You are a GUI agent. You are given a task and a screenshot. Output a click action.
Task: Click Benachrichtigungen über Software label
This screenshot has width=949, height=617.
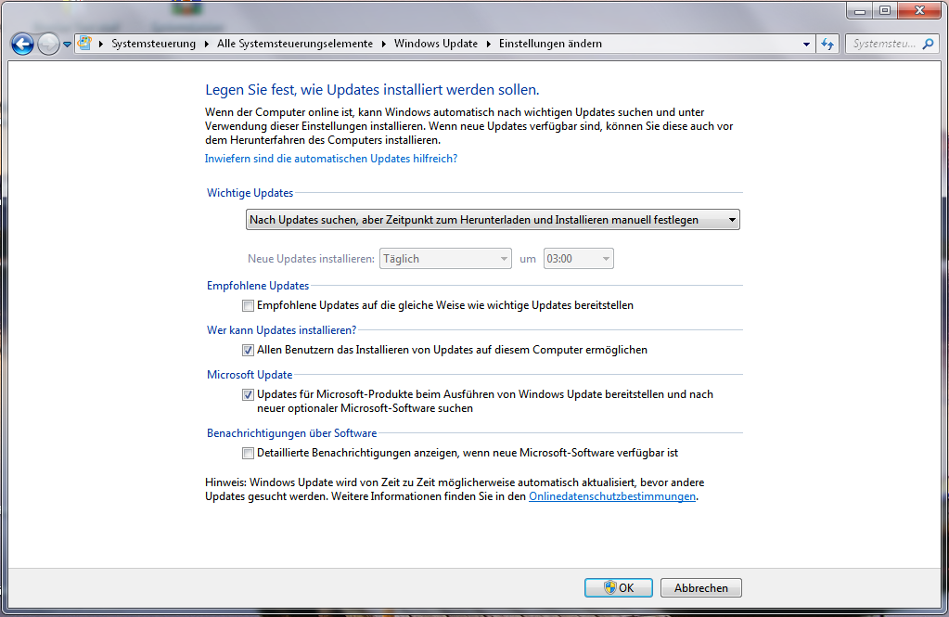(x=291, y=433)
